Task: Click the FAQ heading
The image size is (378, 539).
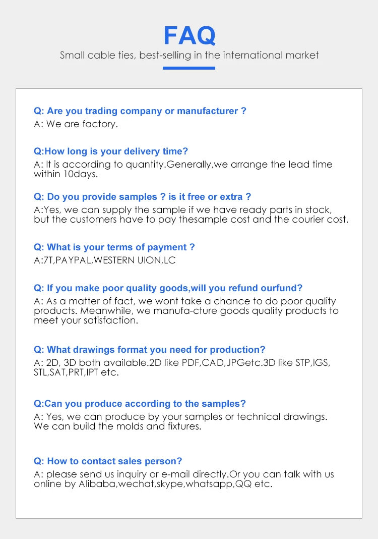Action: [189, 34]
